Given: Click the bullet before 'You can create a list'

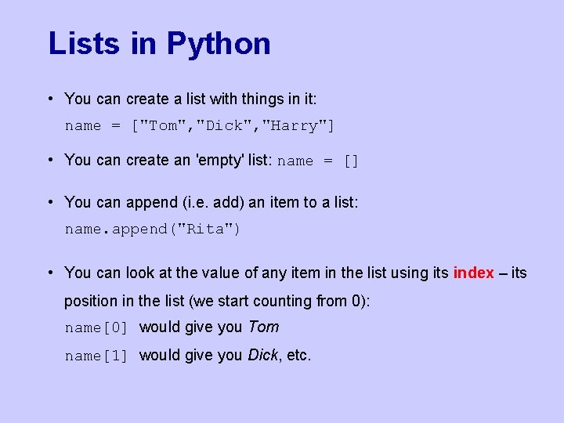Looking at the screenshot, I should 49,99.
